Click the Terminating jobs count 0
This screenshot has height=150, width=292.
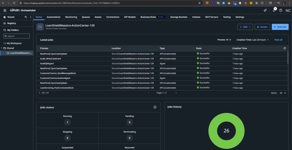coord(129,138)
